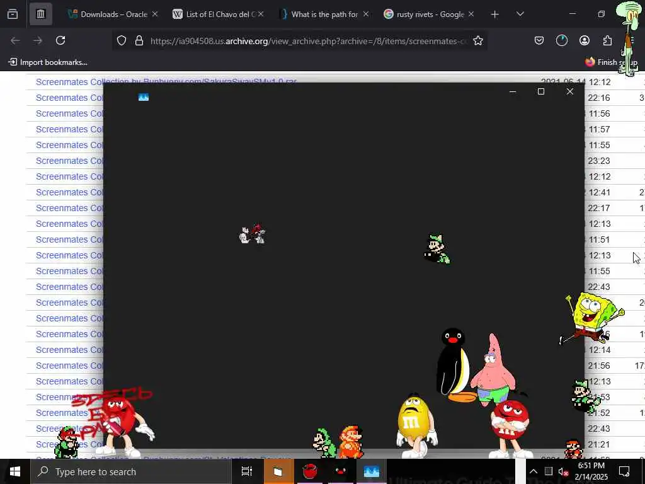
Task: Open the Windows Start menu
Action: tap(15, 471)
